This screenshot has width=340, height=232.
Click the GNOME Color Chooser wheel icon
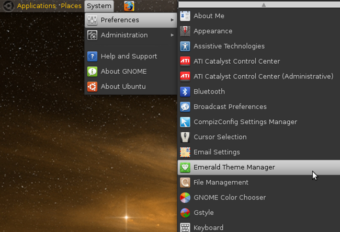(185, 198)
